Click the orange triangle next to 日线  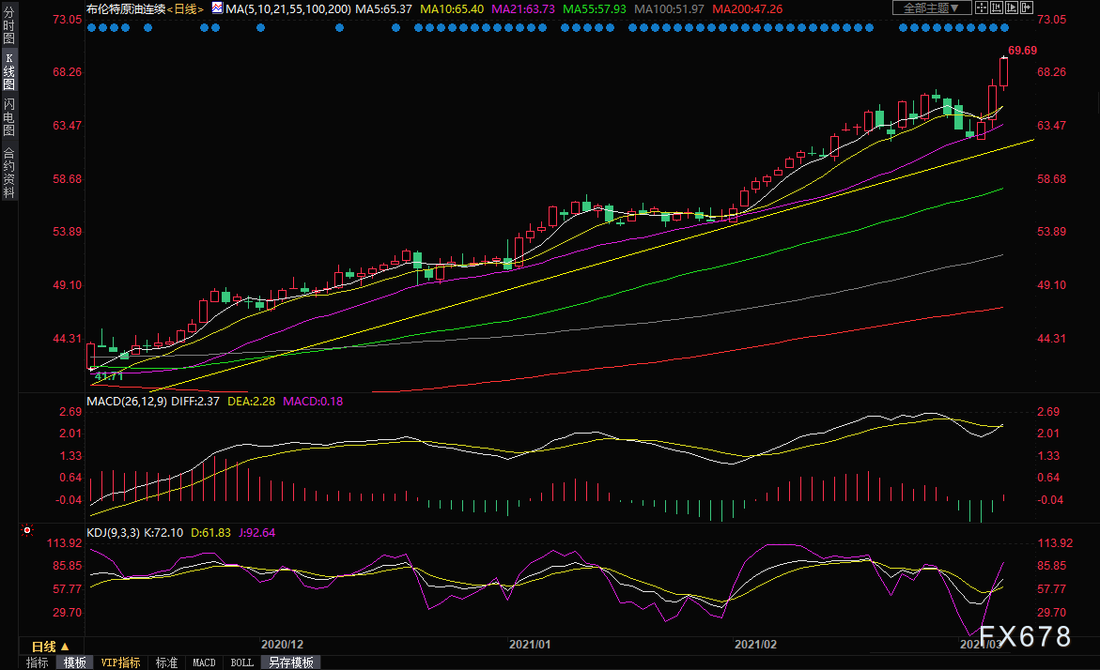[x=65, y=647]
